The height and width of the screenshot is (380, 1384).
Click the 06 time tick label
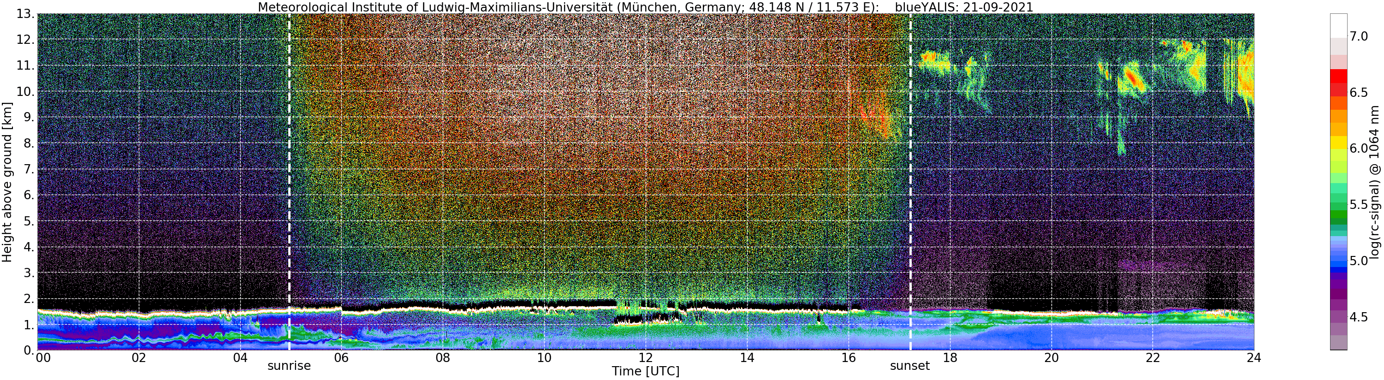click(341, 357)
